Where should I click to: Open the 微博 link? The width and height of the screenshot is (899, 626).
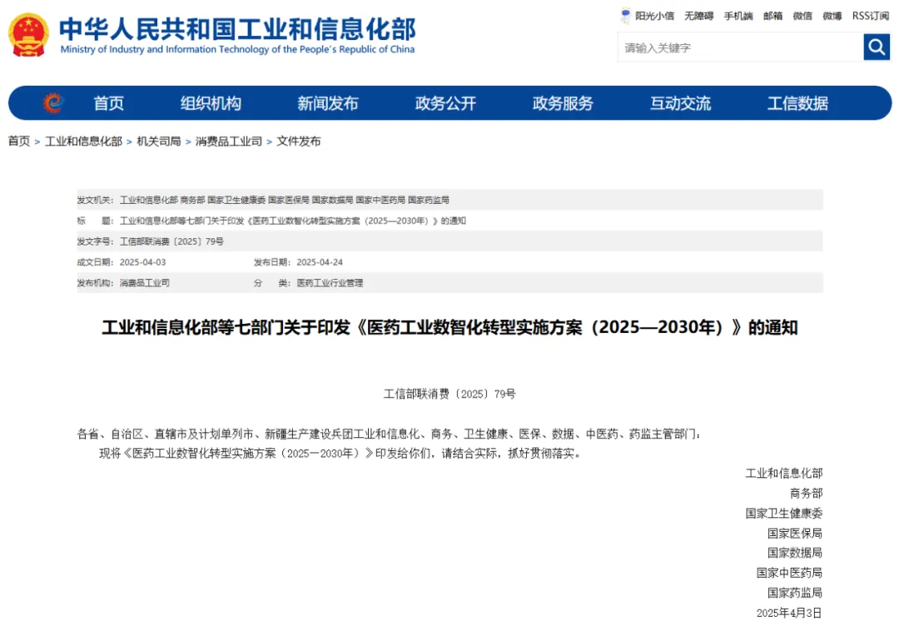(x=832, y=16)
